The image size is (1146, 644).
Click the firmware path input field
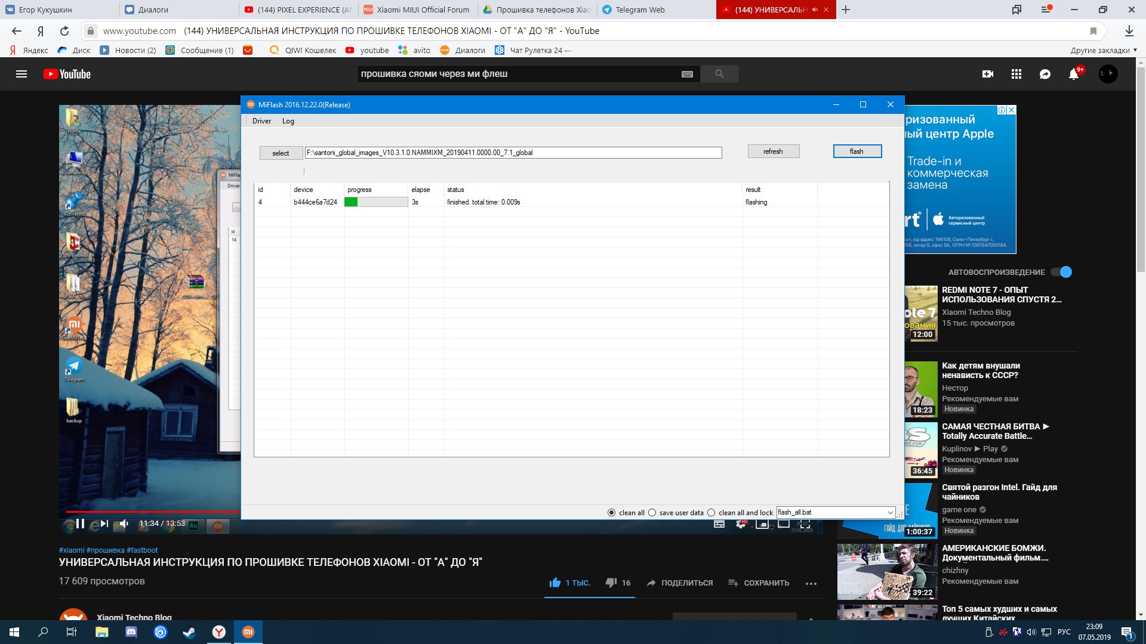(513, 153)
